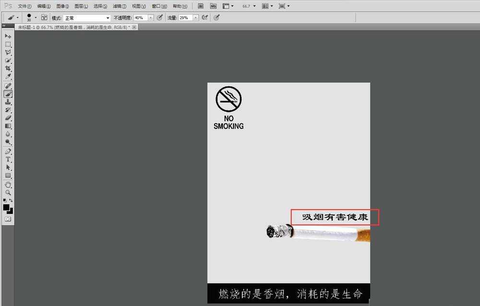Open the brush preset picker dropdown
The height and width of the screenshot is (306, 480).
(36, 17)
